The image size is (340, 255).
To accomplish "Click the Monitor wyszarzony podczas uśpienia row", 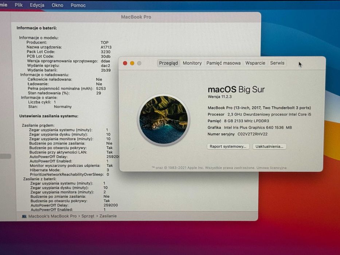I will click(71, 165).
